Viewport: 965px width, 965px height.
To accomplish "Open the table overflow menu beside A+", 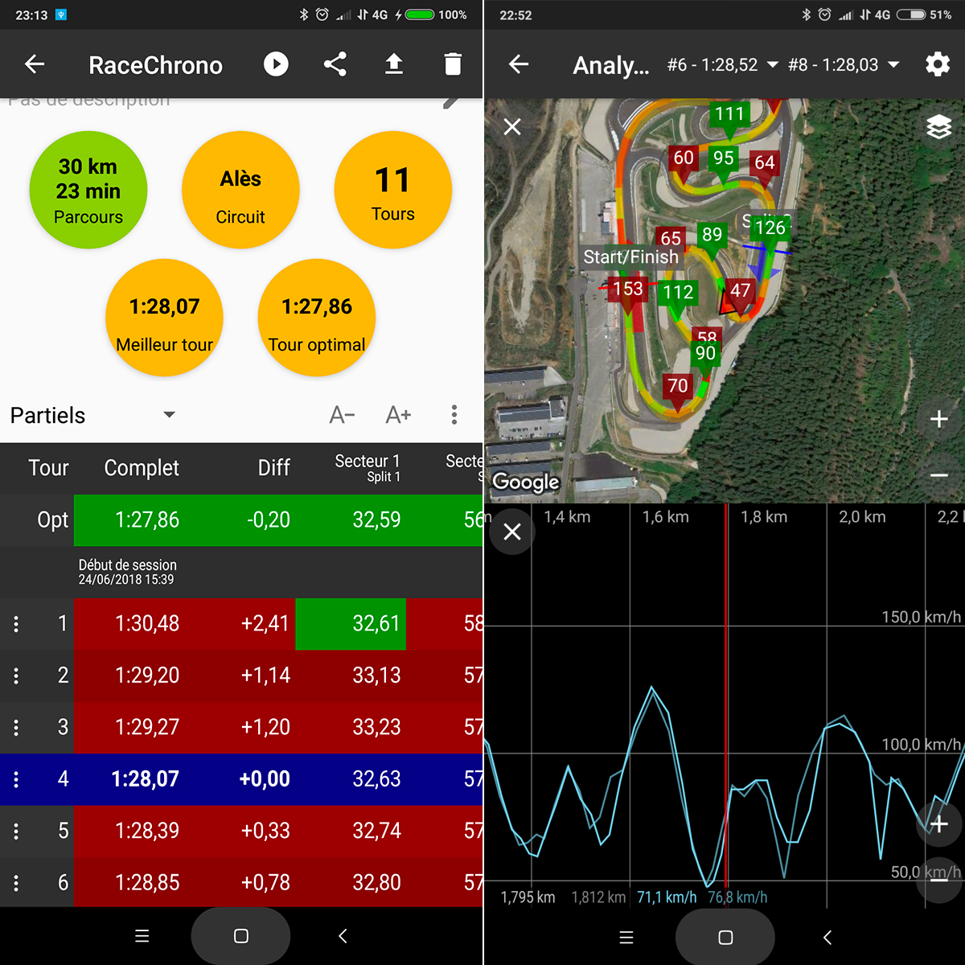I will 454,415.
